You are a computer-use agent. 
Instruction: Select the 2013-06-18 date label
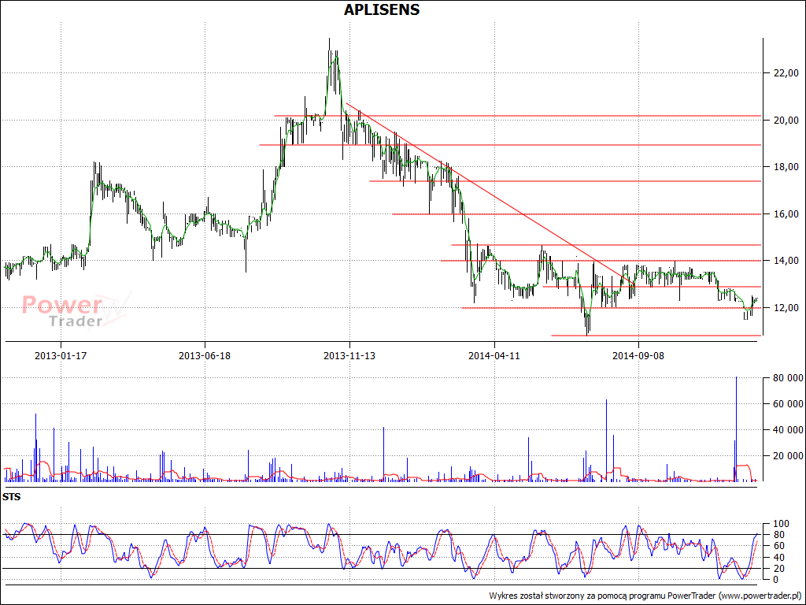click(x=205, y=355)
